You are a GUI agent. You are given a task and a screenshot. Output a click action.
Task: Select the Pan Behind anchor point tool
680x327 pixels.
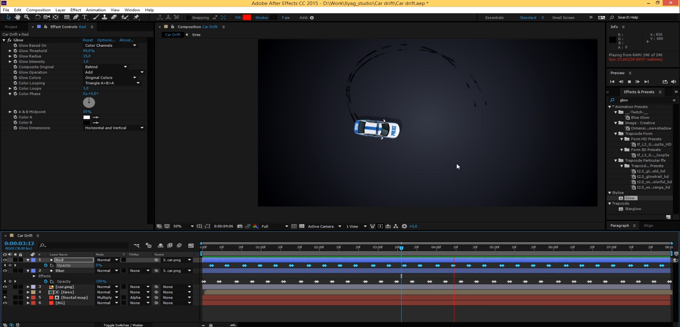[56, 17]
